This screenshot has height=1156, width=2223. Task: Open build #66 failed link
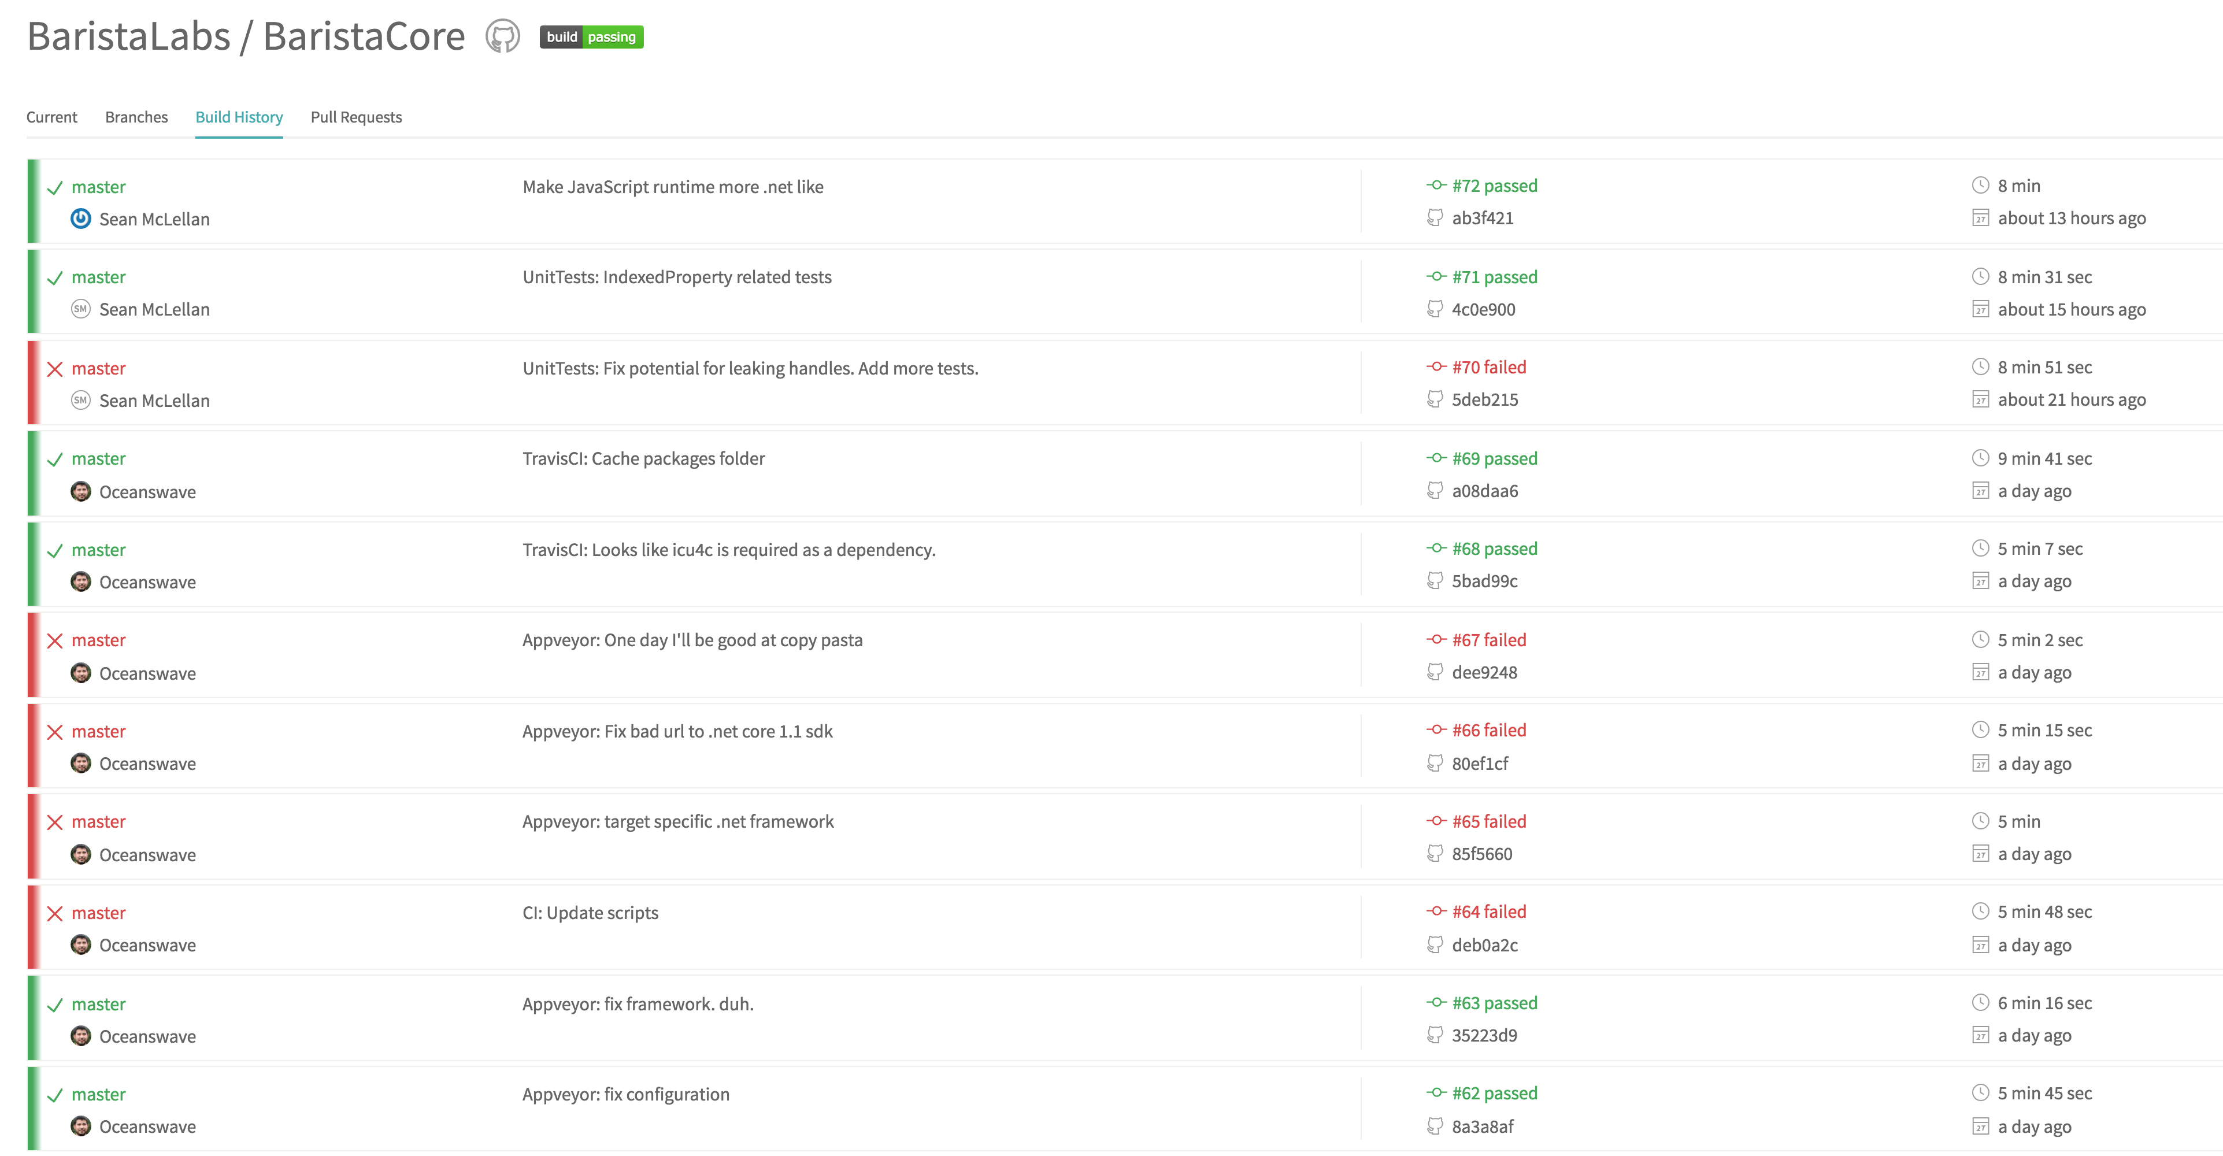tap(1488, 731)
